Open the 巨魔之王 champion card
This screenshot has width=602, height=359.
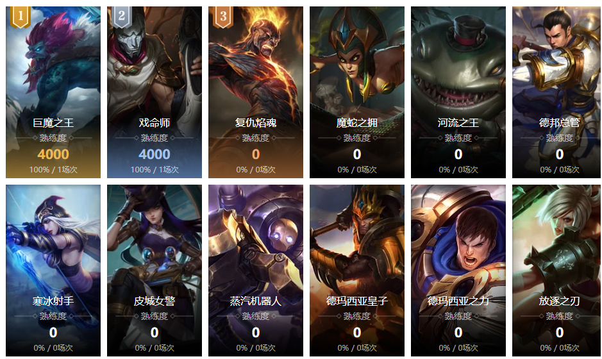53,92
